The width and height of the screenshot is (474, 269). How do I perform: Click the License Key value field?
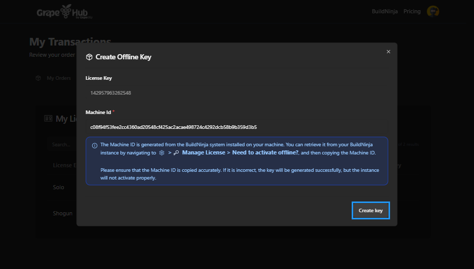(x=236, y=93)
